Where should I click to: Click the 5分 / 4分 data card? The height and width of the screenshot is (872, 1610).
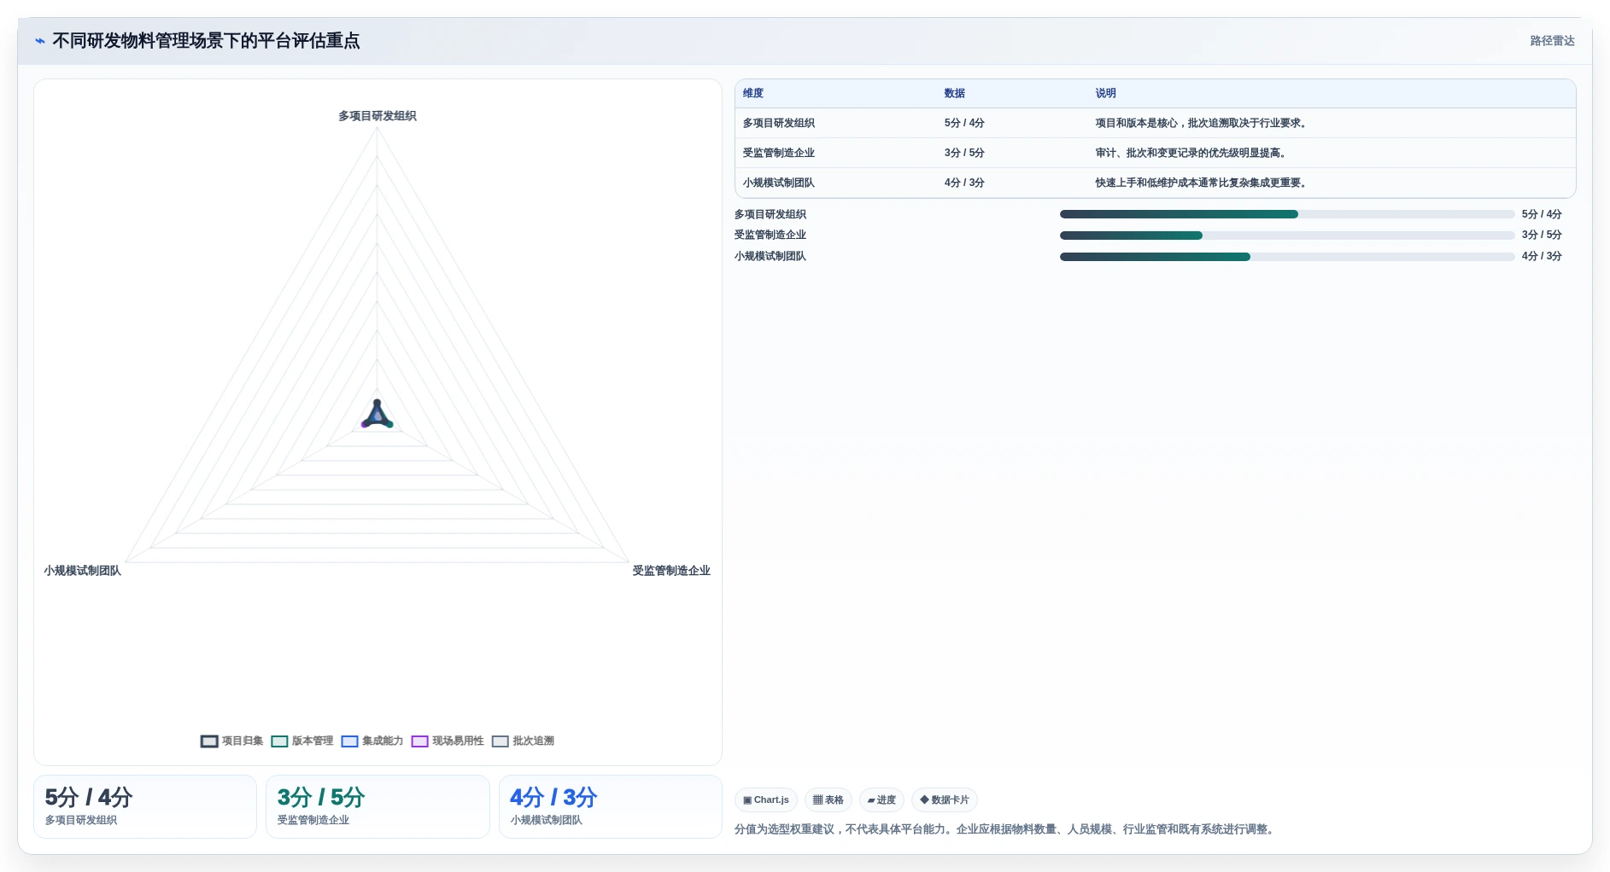click(145, 807)
